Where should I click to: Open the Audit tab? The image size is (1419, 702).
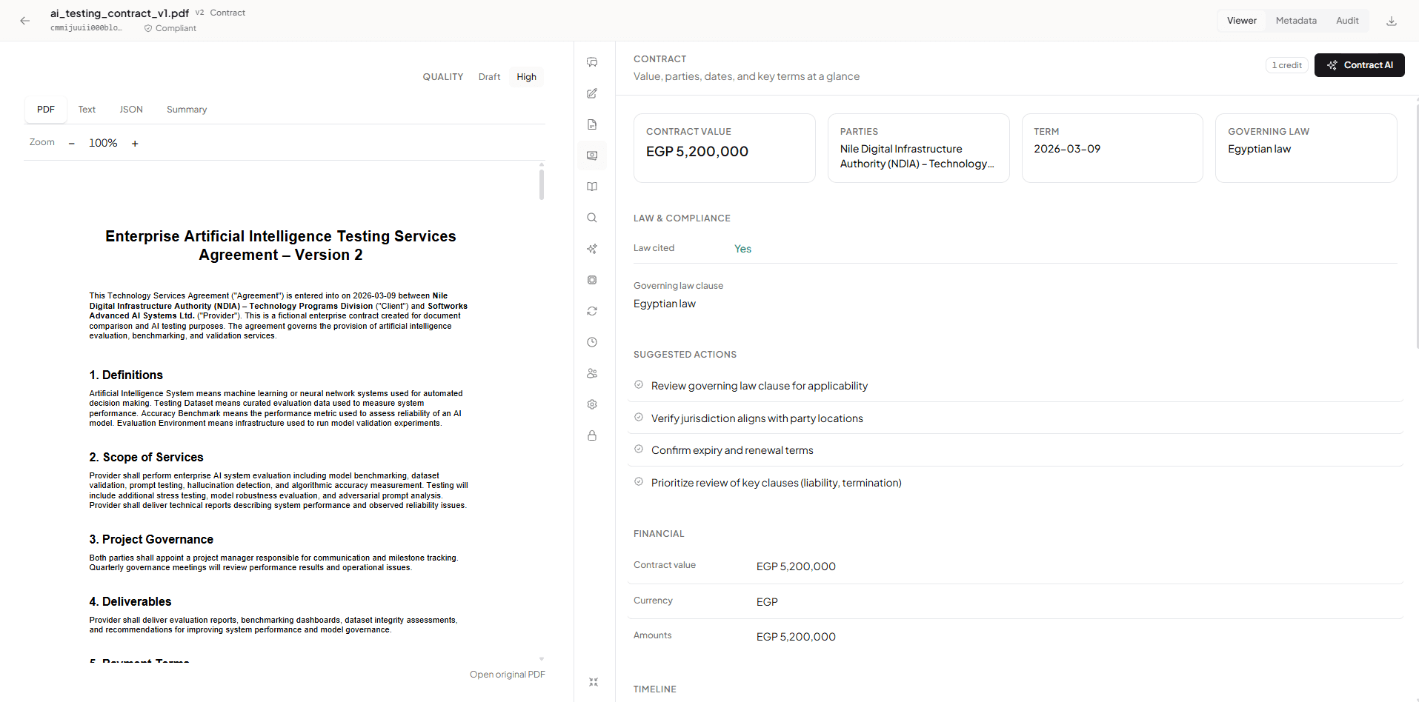[x=1347, y=20]
